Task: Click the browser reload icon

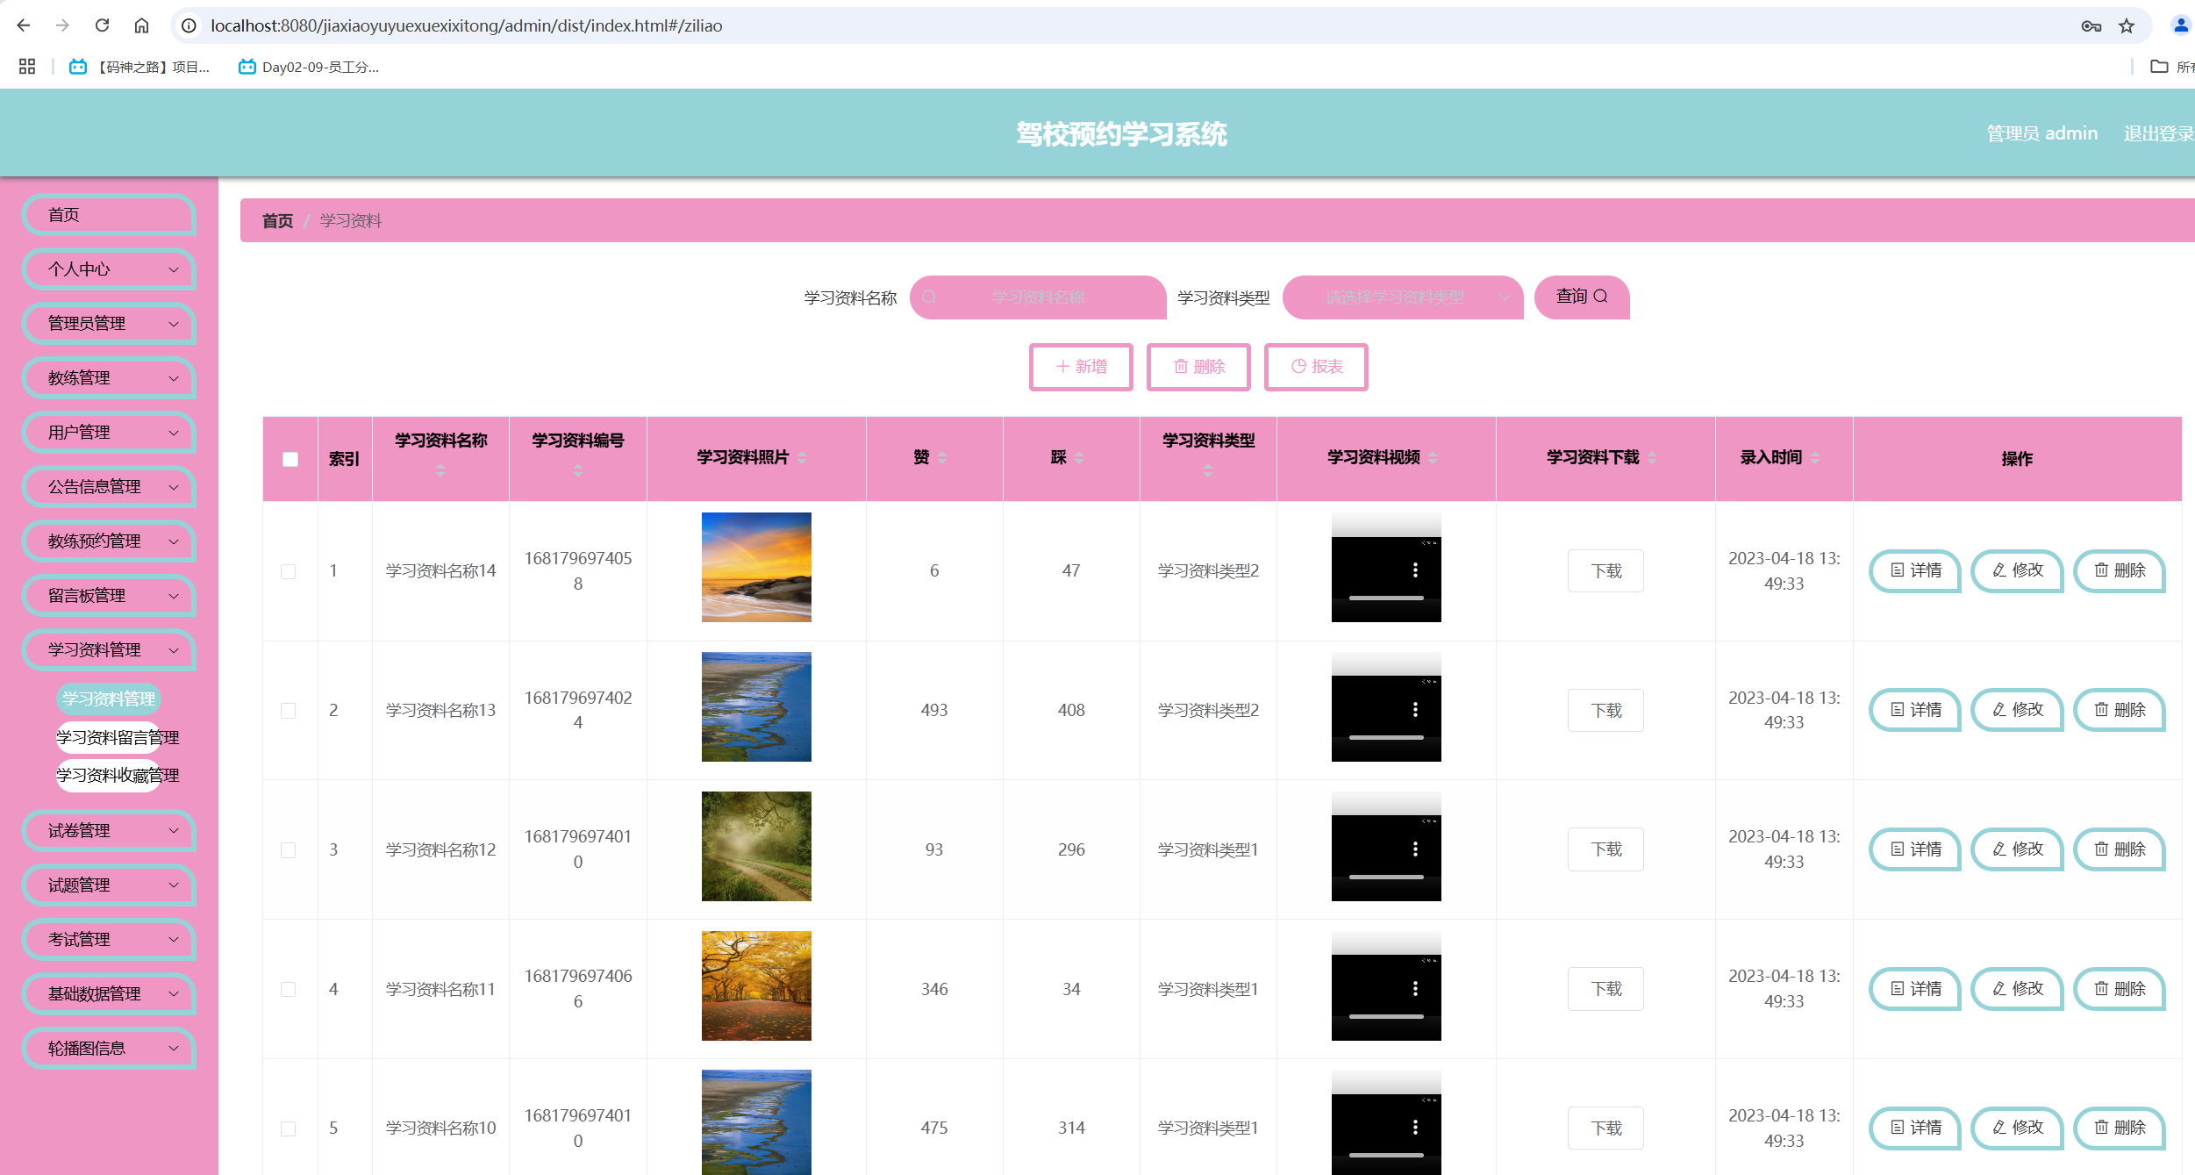Action: [102, 25]
